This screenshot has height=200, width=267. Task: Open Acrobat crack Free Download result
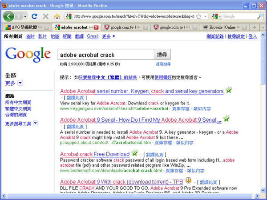[x=95, y=154]
